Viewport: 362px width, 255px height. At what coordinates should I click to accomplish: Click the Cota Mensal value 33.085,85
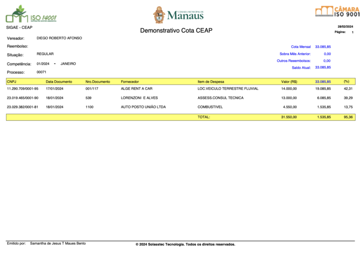click(x=323, y=47)
